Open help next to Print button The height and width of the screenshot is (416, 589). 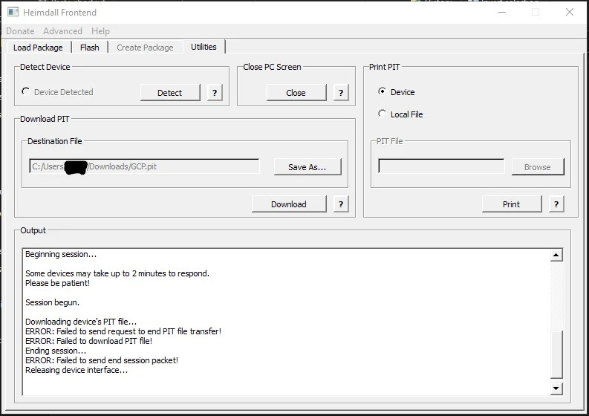(x=556, y=204)
